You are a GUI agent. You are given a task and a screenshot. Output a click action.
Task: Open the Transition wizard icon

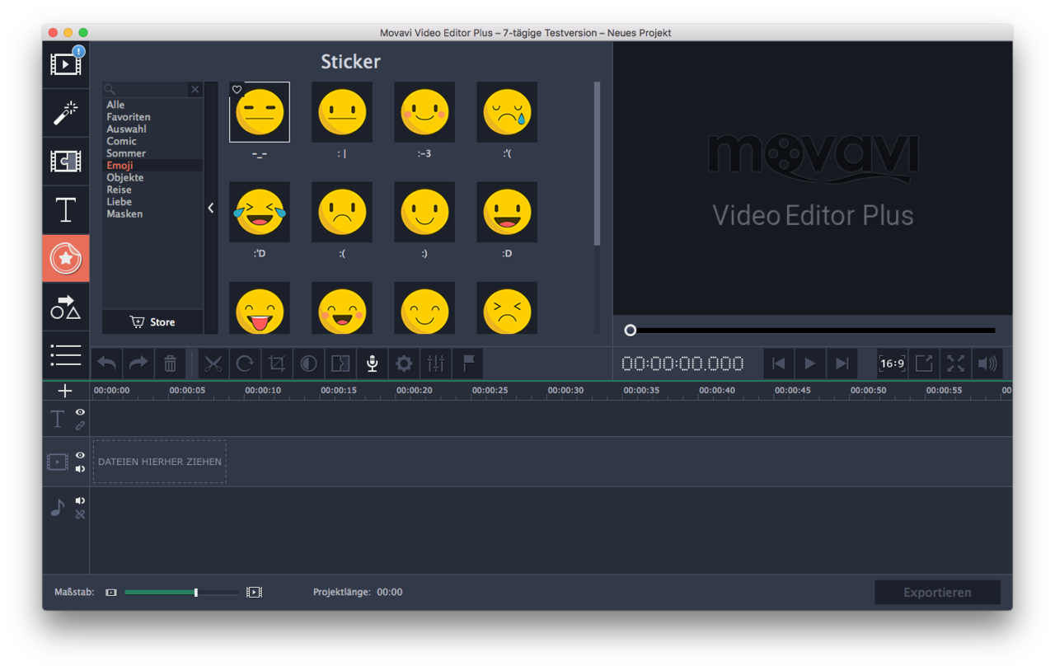click(x=340, y=364)
